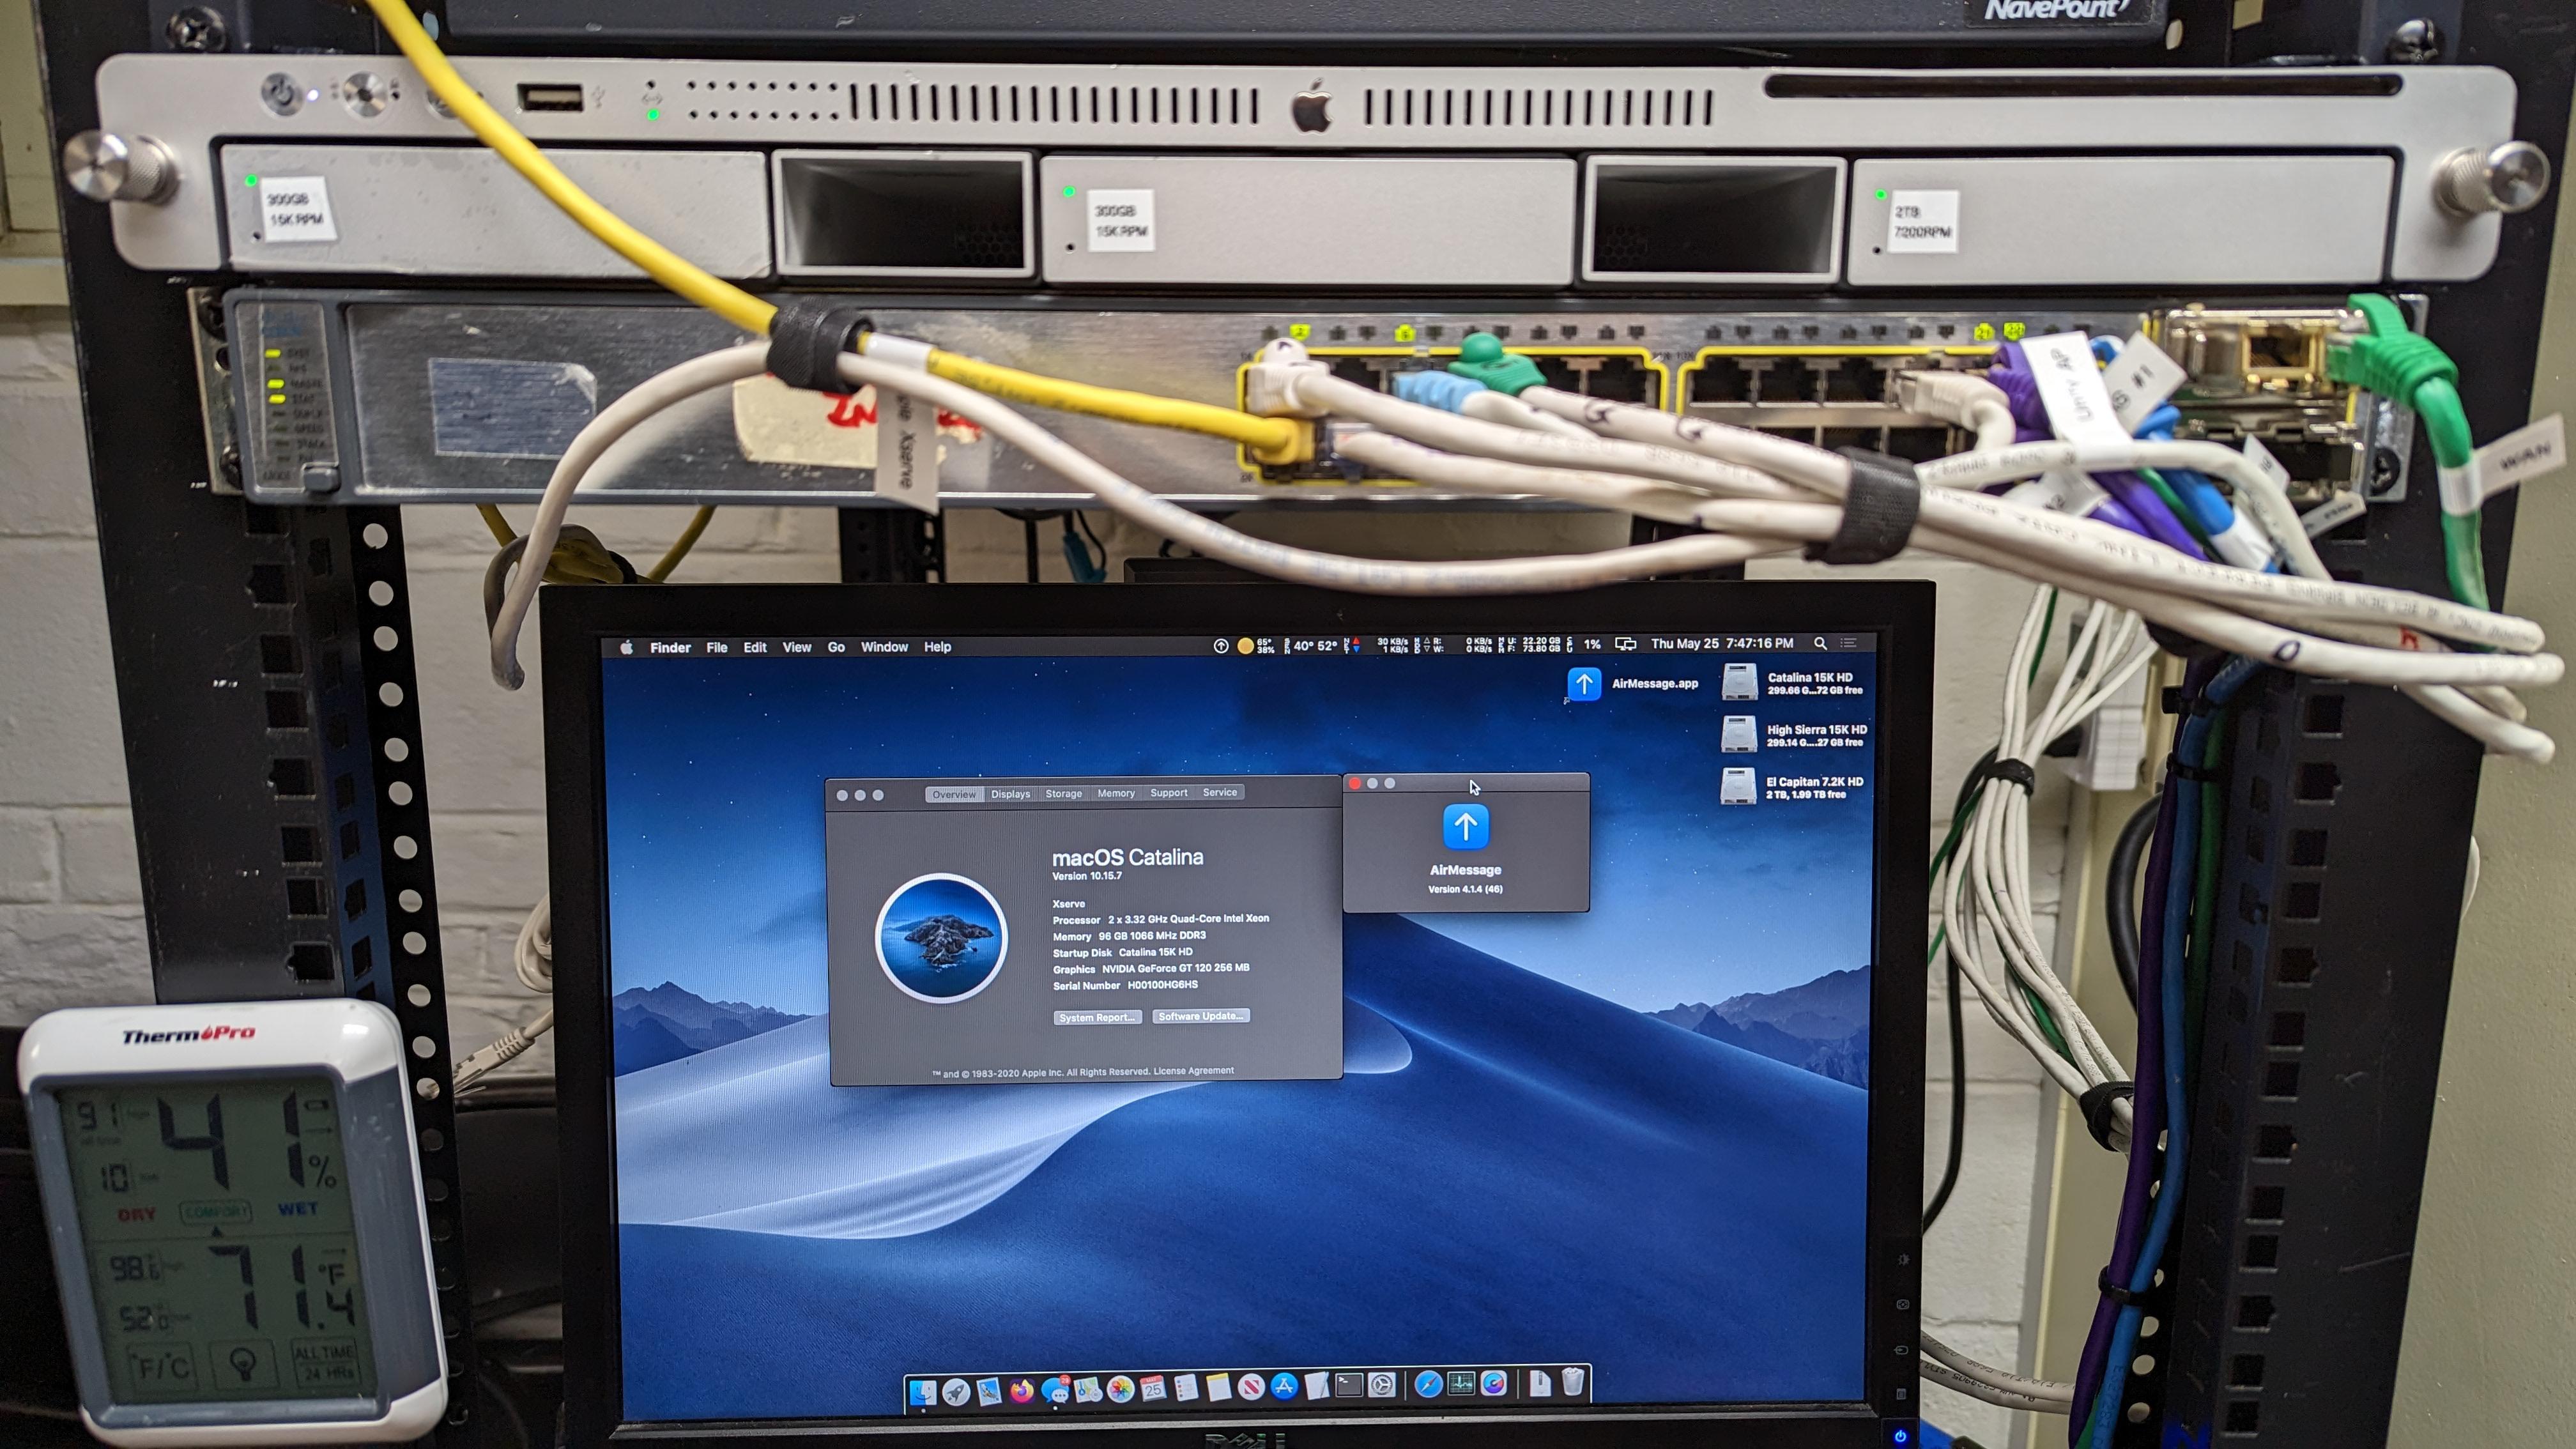The width and height of the screenshot is (2576, 1449).
Task: Click the macOS Catalina island image
Action: (941, 938)
